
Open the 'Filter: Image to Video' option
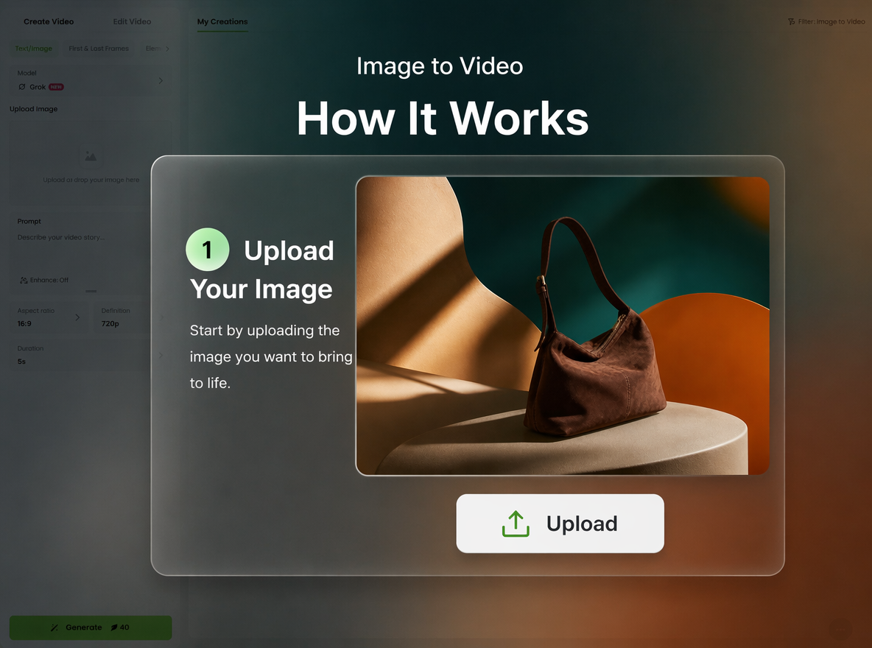pos(826,21)
